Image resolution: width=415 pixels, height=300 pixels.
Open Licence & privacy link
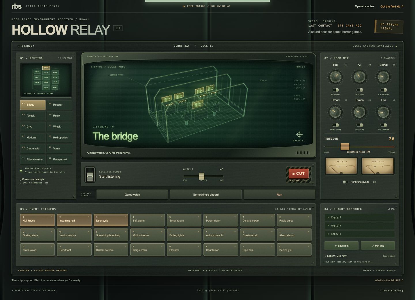coord(391,290)
